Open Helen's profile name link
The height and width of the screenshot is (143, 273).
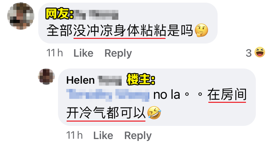click(94, 80)
